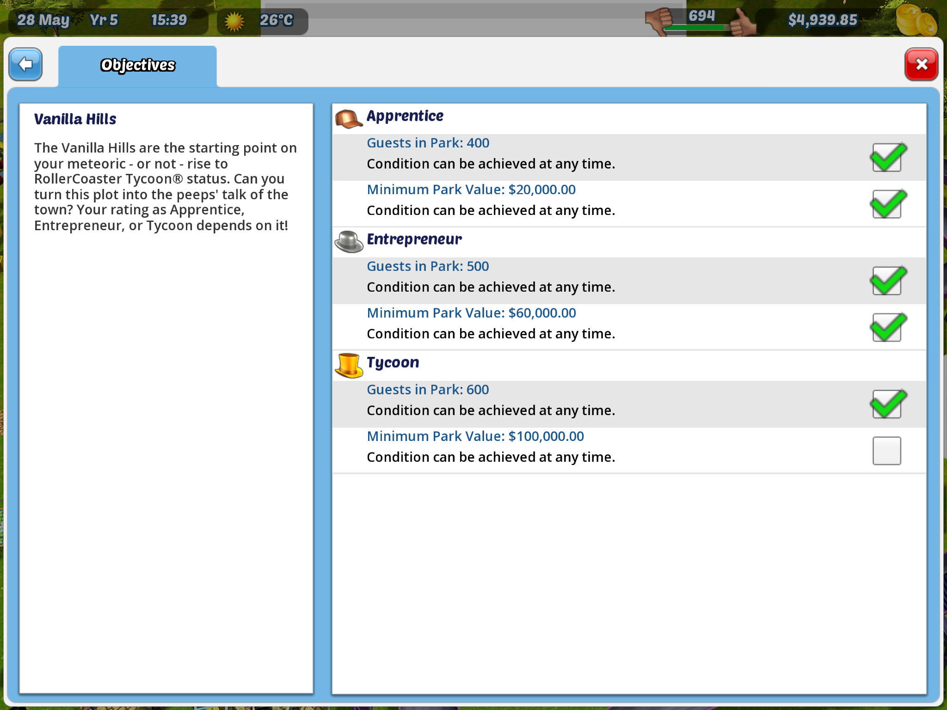Tap 'Guests in Park: 400' objective text
Image resolution: width=947 pixels, height=710 pixels.
coord(428,143)
